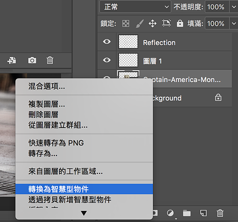Delete current history state trash icon
The image size is (238, 222).
[x=50, y=60]
